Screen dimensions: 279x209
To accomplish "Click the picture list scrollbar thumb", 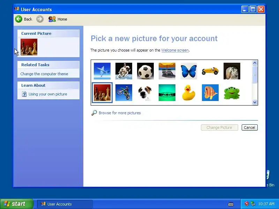I will pos(255,75).
